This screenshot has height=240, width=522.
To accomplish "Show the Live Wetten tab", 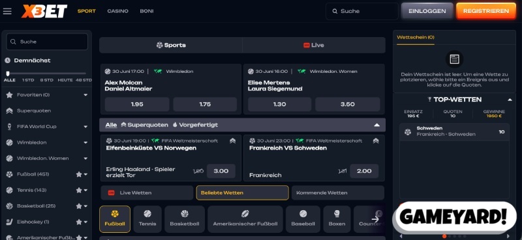I will tap(147, 193).
